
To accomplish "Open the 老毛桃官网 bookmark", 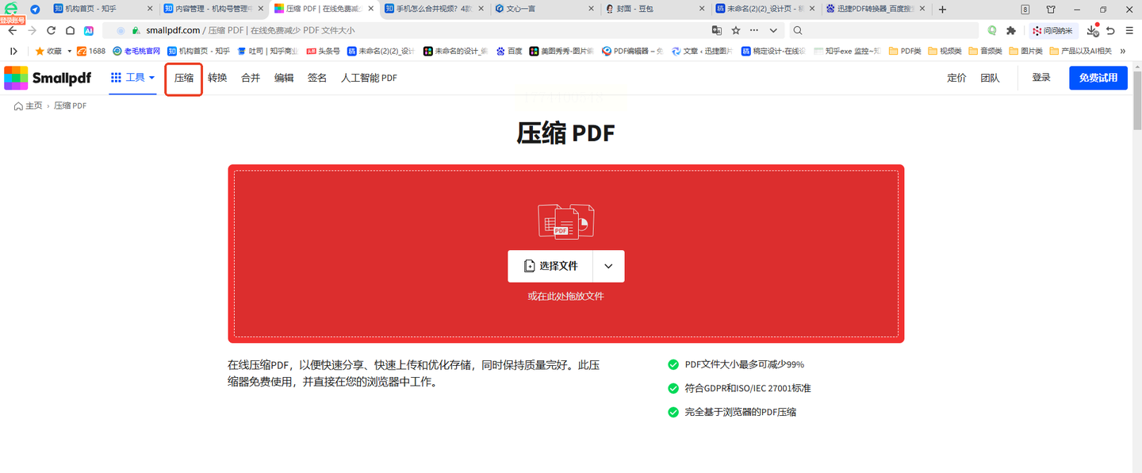I will (x=136, y=51).
